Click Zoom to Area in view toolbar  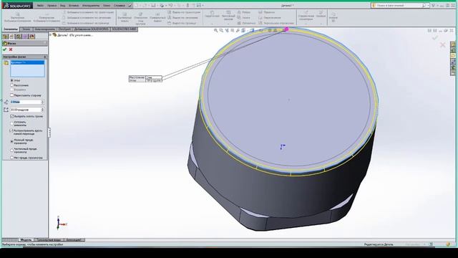221,30
